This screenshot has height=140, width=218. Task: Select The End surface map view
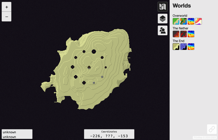point(176,46)
